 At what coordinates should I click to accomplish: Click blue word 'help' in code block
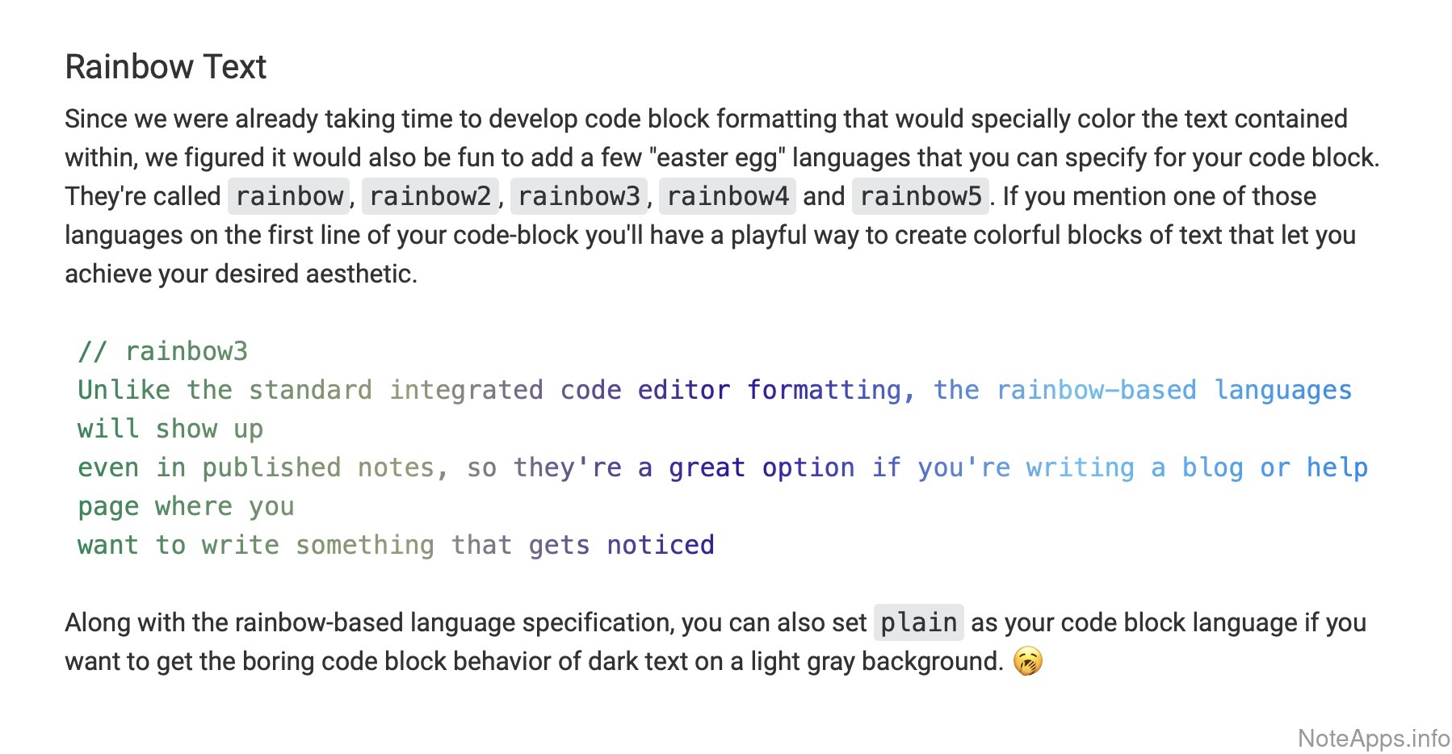[1337, 467]
